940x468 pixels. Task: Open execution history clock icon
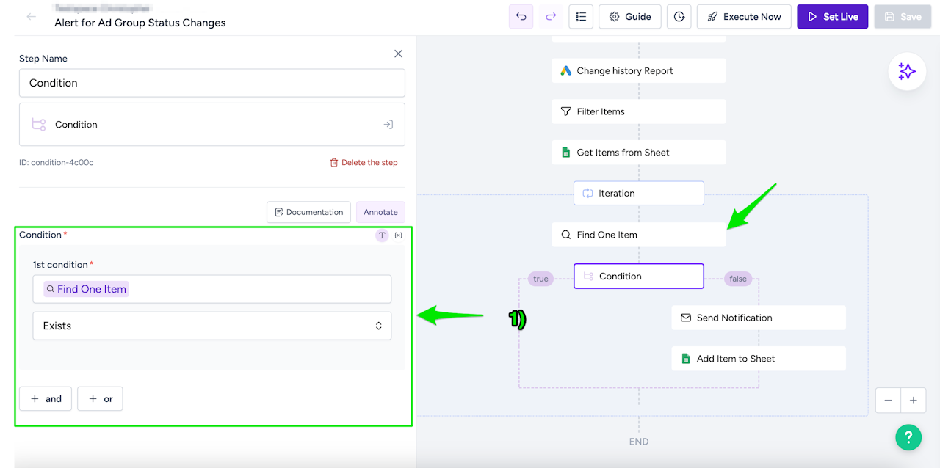point(679,17)
